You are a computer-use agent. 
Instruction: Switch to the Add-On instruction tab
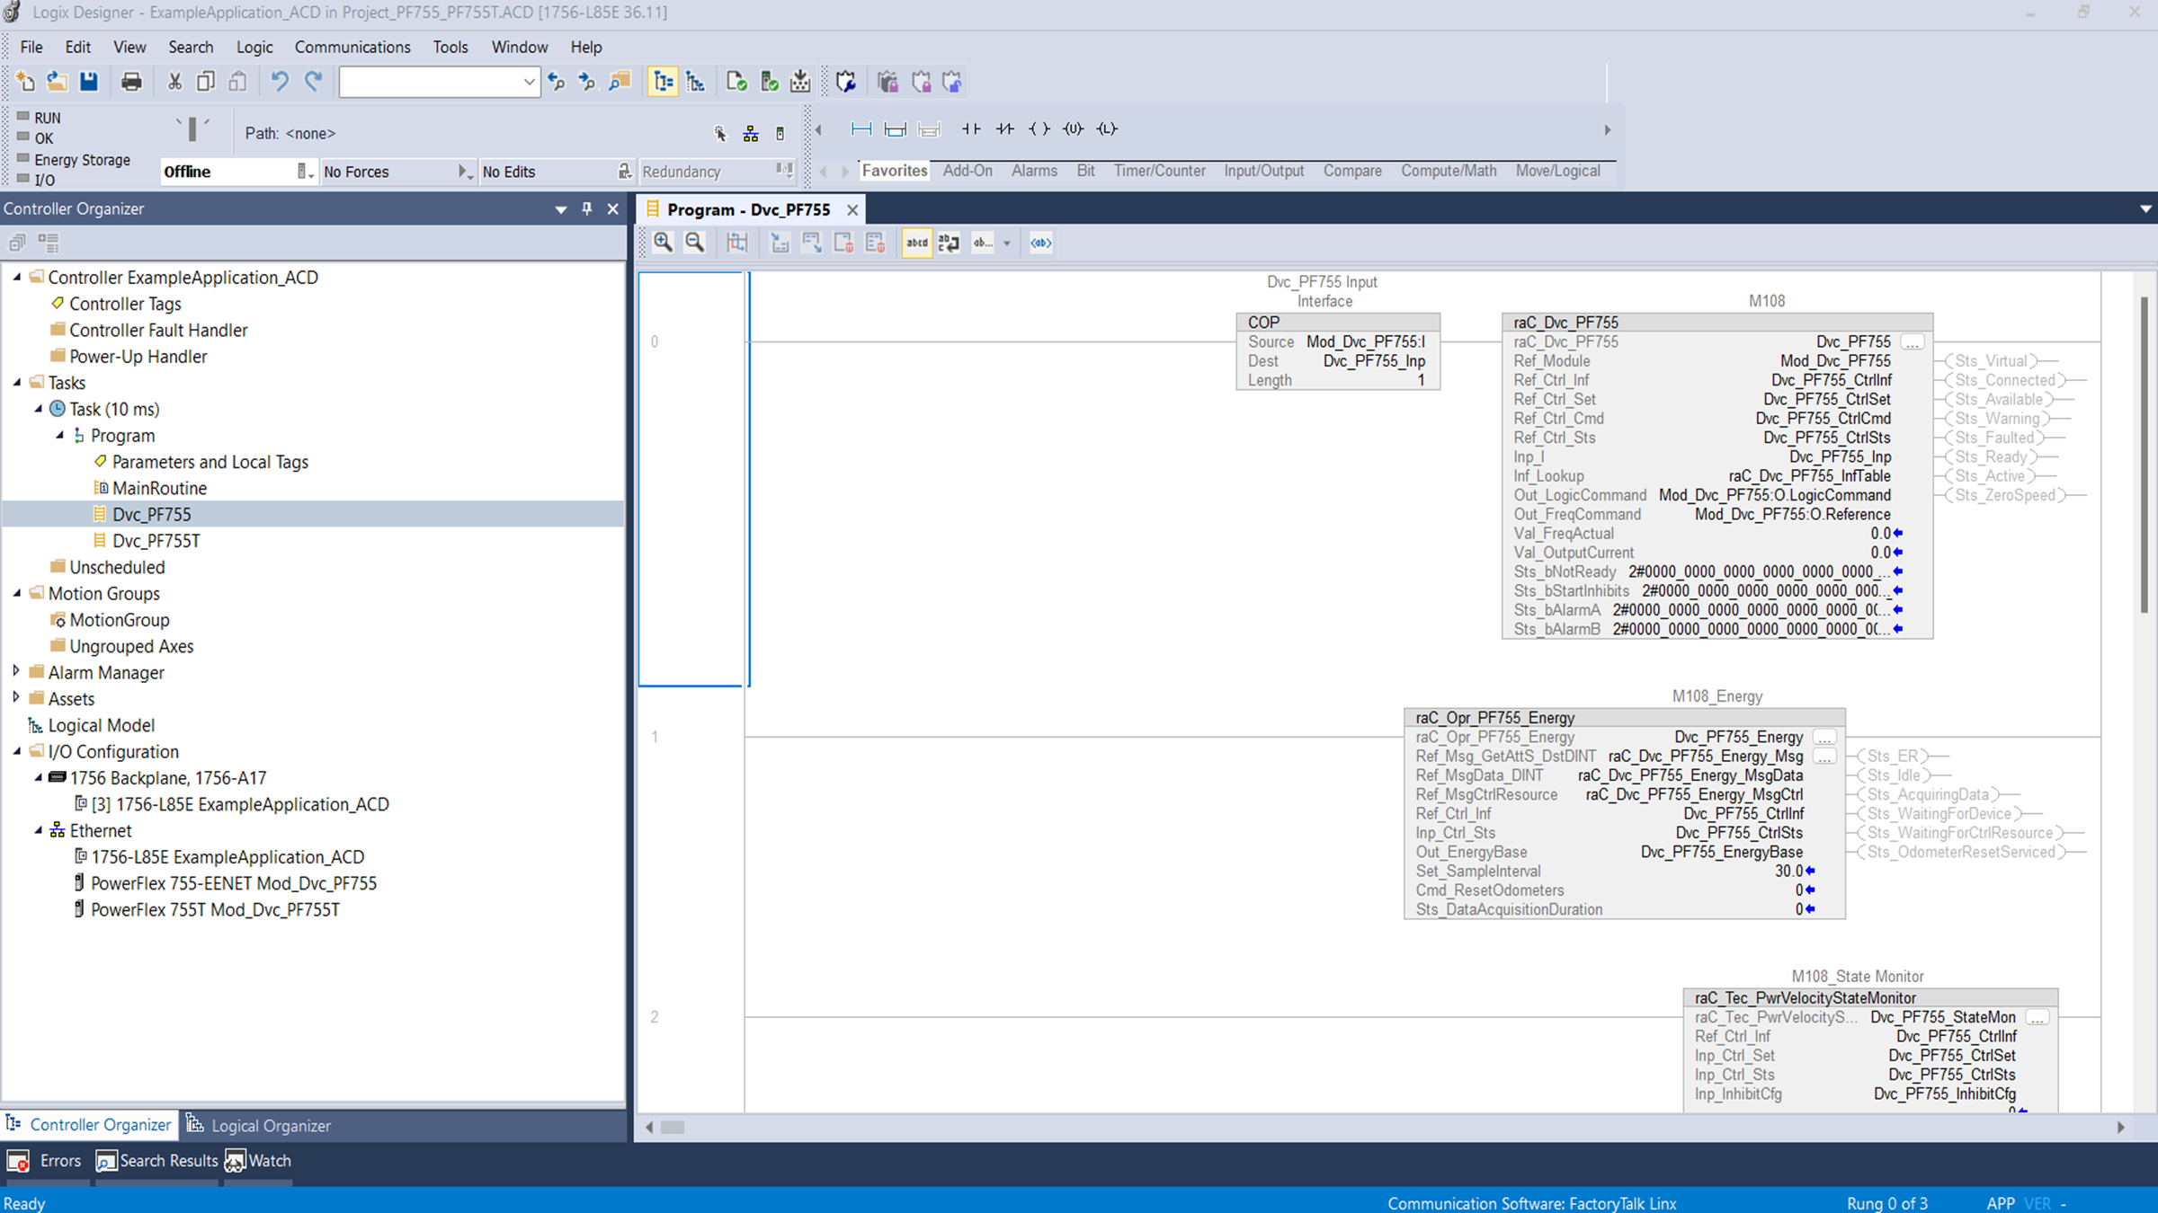point(968,171)
